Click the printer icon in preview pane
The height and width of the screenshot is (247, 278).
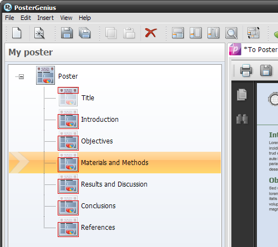coord(246,70)
